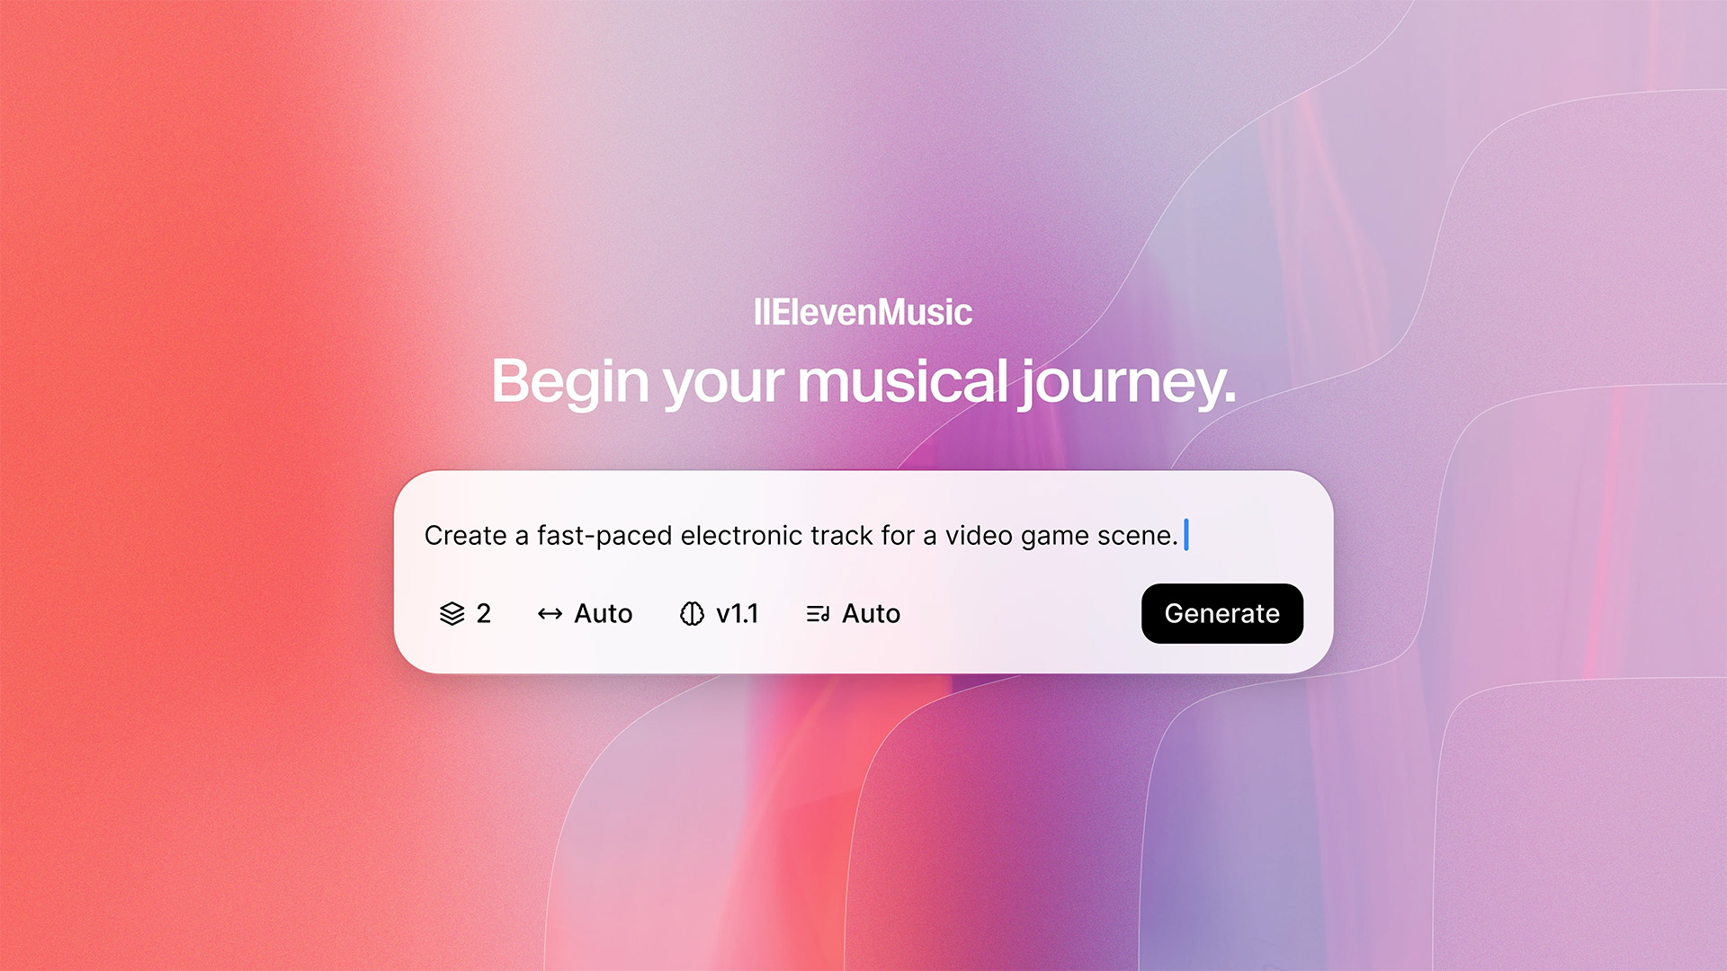Open the duration double-arrow icon
Screen dimensions: 1727x971
click(x=550, y=613)
